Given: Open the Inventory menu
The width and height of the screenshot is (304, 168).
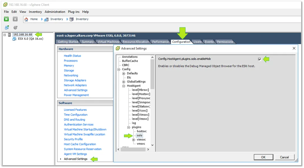Looking at the screenshot, I should click(35, 12).
